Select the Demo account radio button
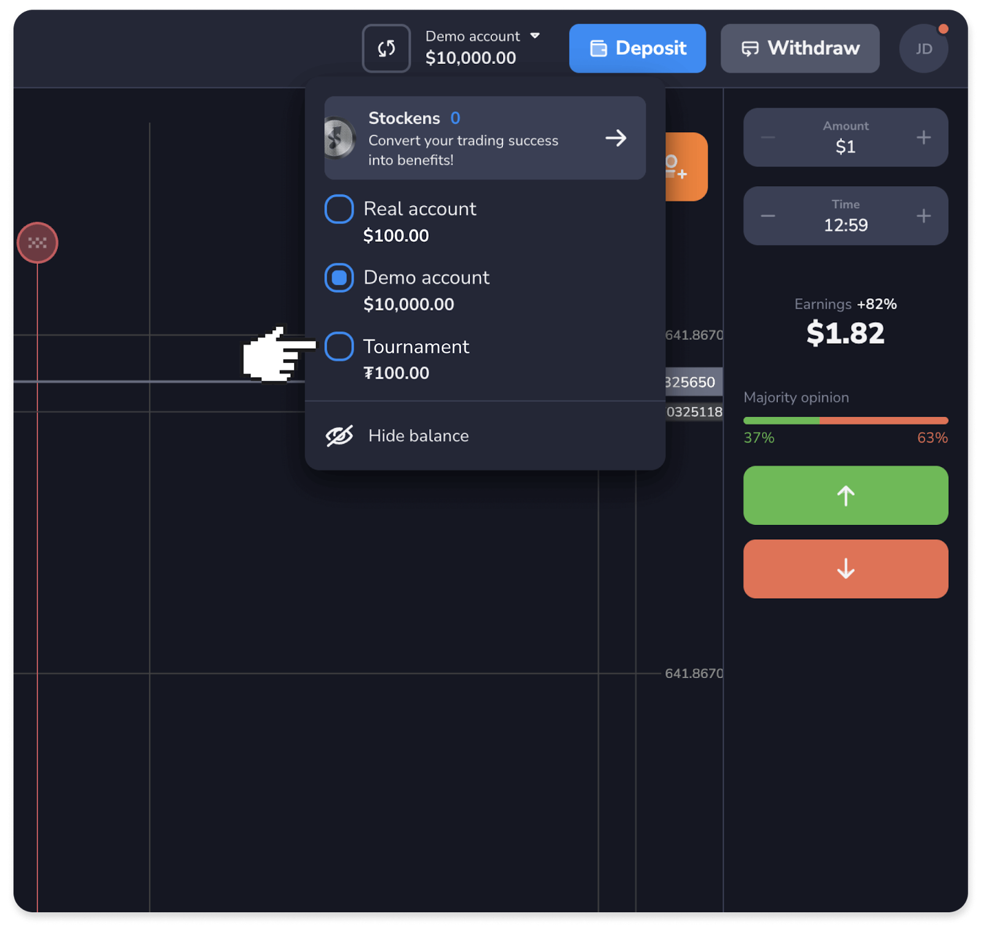This screenshot has width=984, height=932. pos(339,278)
